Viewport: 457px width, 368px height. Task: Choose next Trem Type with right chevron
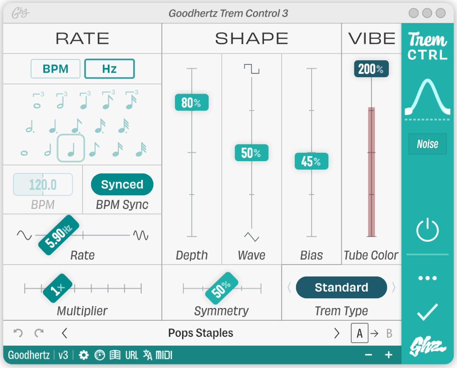[393, 287]
